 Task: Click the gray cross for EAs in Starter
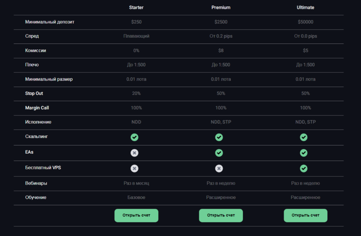click(135, 153)
